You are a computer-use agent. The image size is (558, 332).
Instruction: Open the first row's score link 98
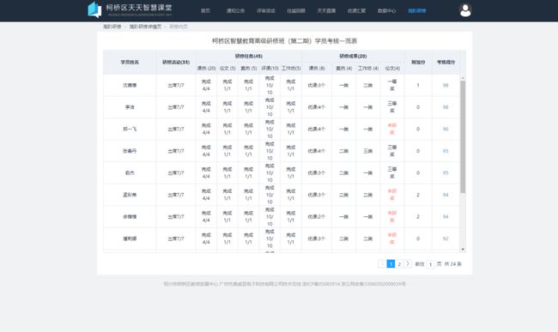pos(446,85)
